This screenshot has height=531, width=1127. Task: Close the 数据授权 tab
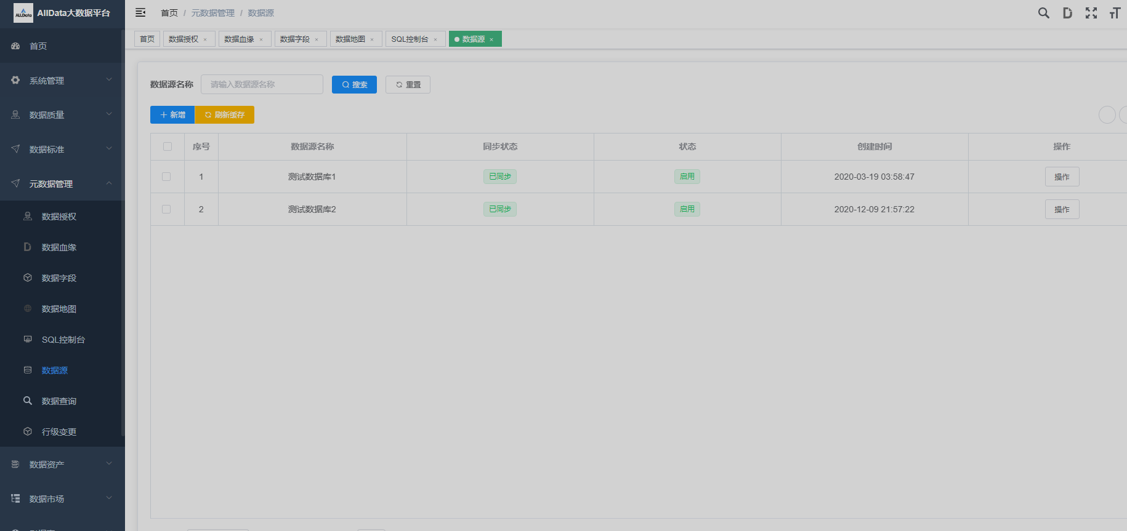coord(206,39)
